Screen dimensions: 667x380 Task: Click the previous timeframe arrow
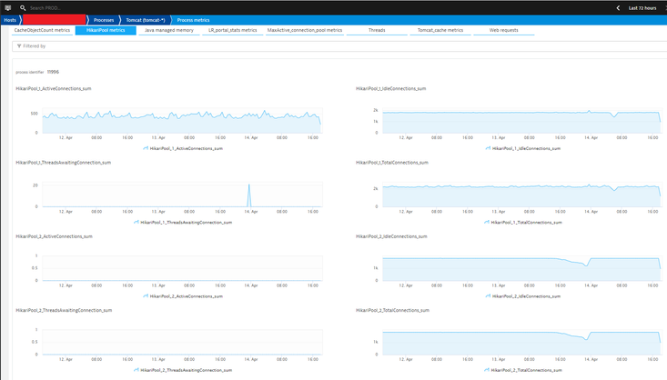[x=617, y=7]
